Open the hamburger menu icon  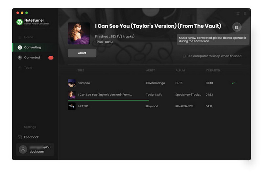pyautogui.click(x=245, y=13)
